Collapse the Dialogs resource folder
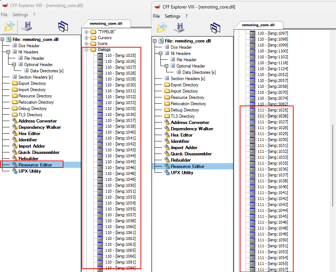 [86, 49]
